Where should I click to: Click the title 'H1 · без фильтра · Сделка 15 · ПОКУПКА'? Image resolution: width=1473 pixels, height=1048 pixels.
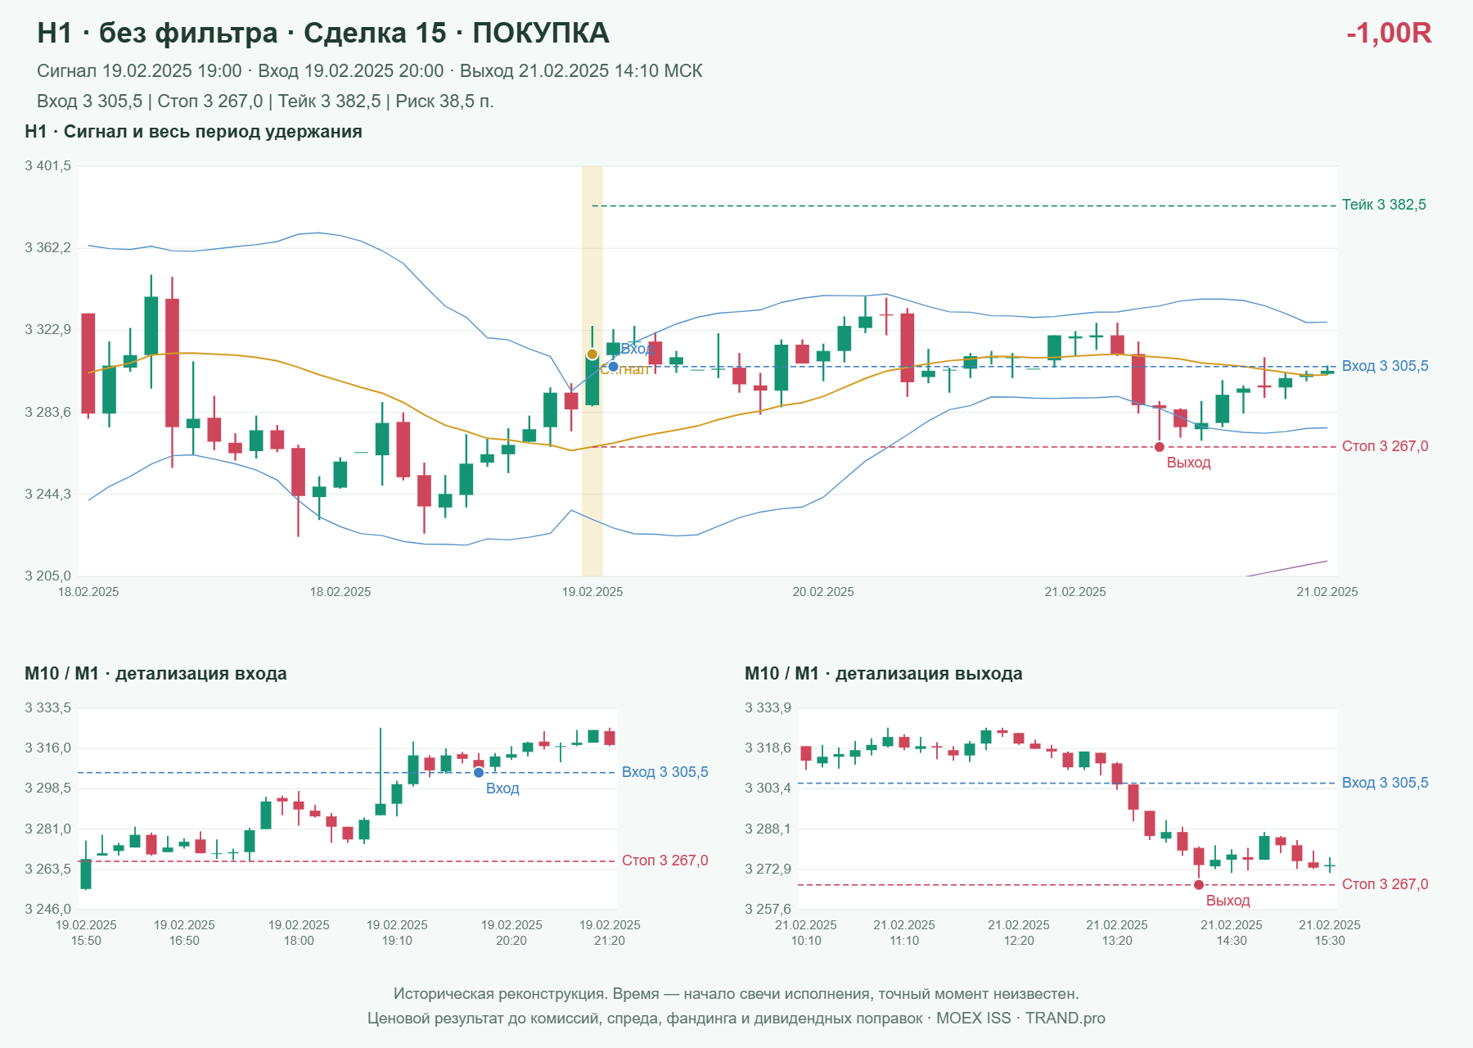323,33
